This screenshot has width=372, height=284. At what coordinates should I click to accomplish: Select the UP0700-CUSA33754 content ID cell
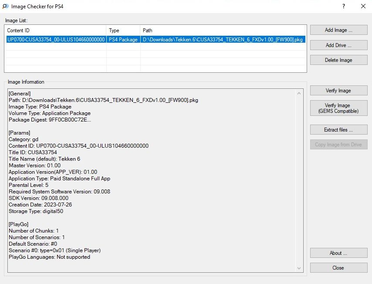[x=56, y=39]
